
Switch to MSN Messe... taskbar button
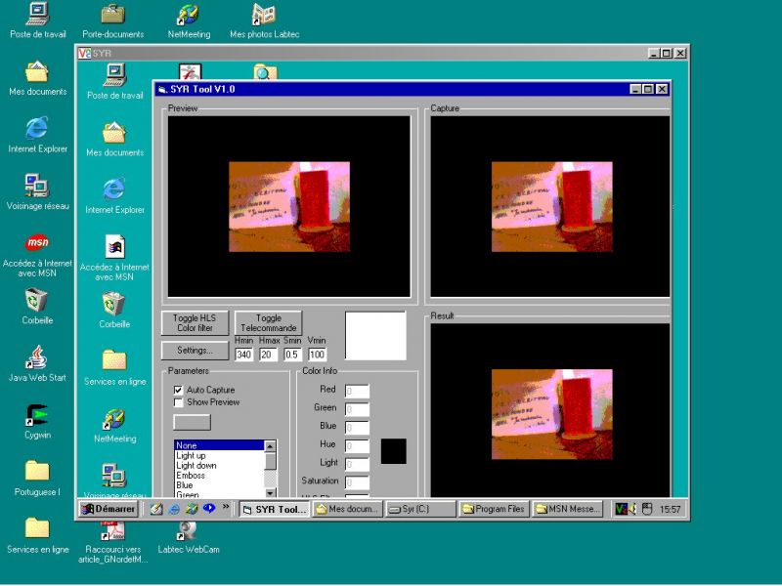pyautogui.click(x=567, y=509)
